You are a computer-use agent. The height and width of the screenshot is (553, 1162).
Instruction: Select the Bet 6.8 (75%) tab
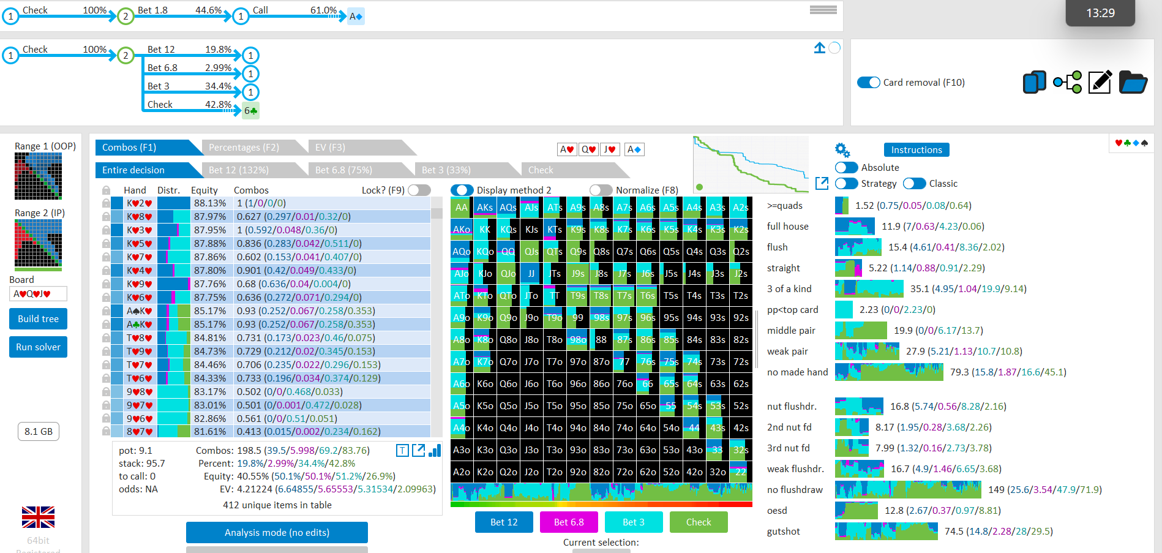(361, 170)
